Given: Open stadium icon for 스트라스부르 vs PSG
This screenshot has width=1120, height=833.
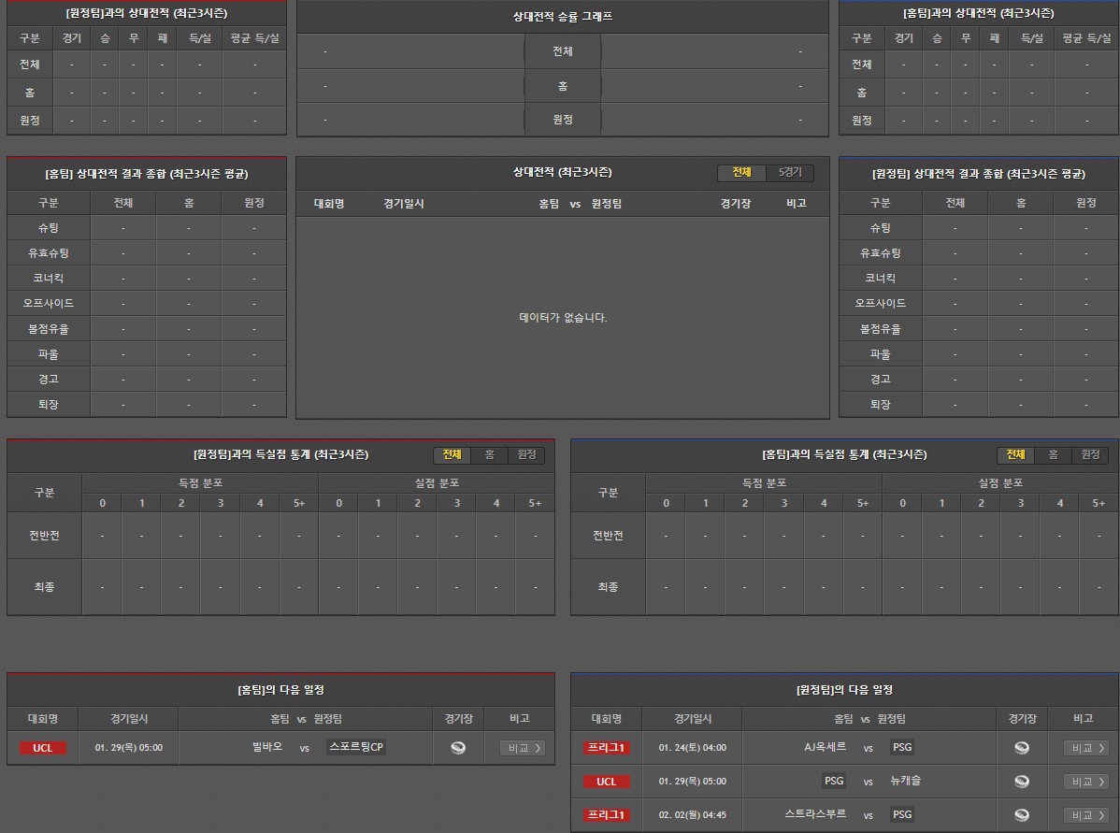Looking at the screenshot, I should tap(1022, 815).
